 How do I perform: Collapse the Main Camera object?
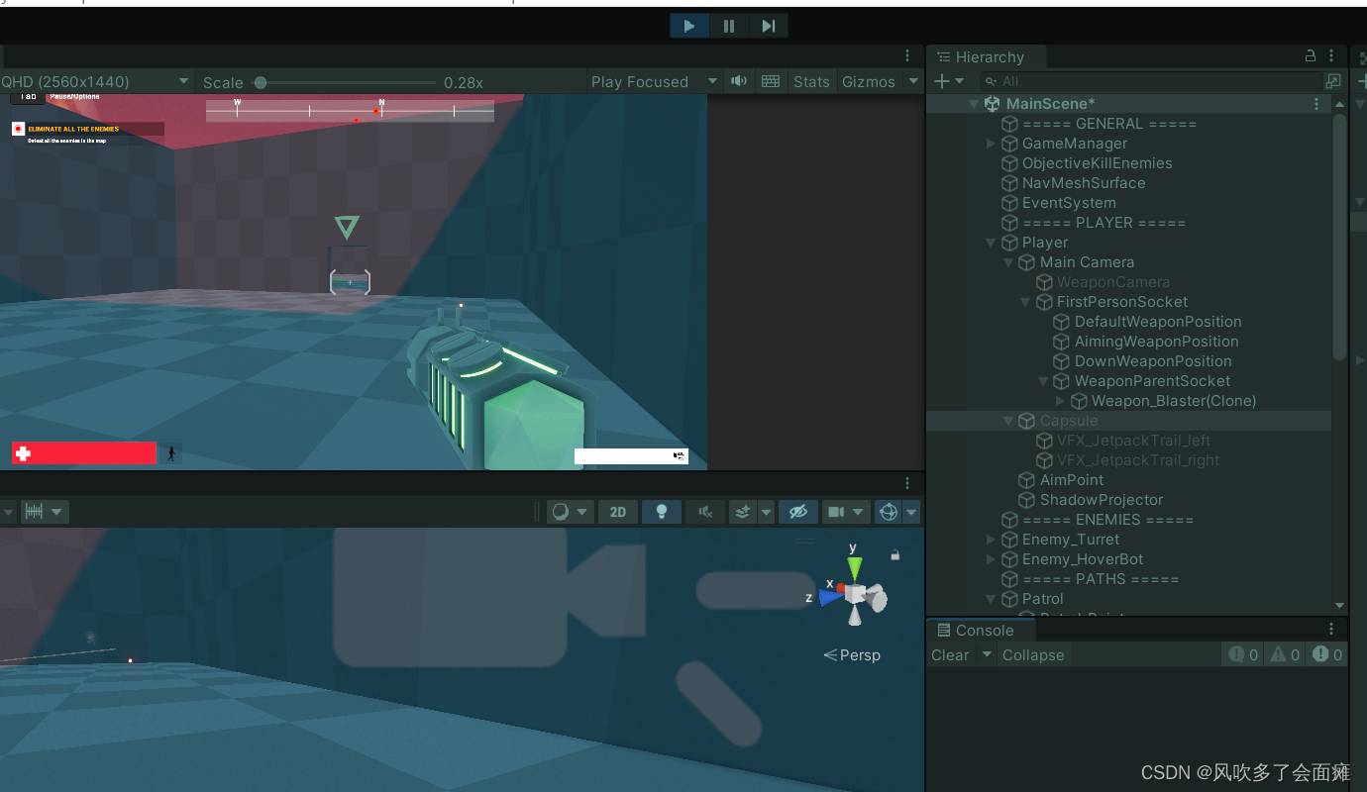click(x=1008, y=262)
